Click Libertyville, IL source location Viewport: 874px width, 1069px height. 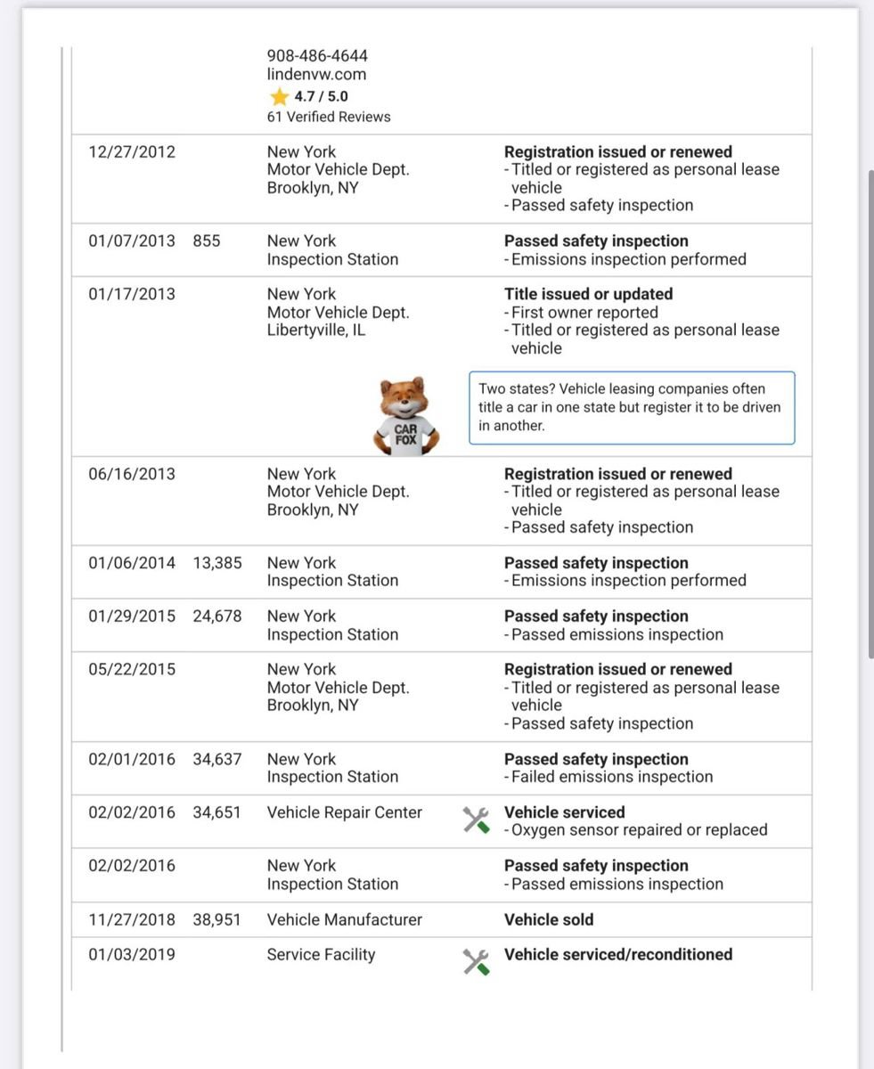point(316,330)
